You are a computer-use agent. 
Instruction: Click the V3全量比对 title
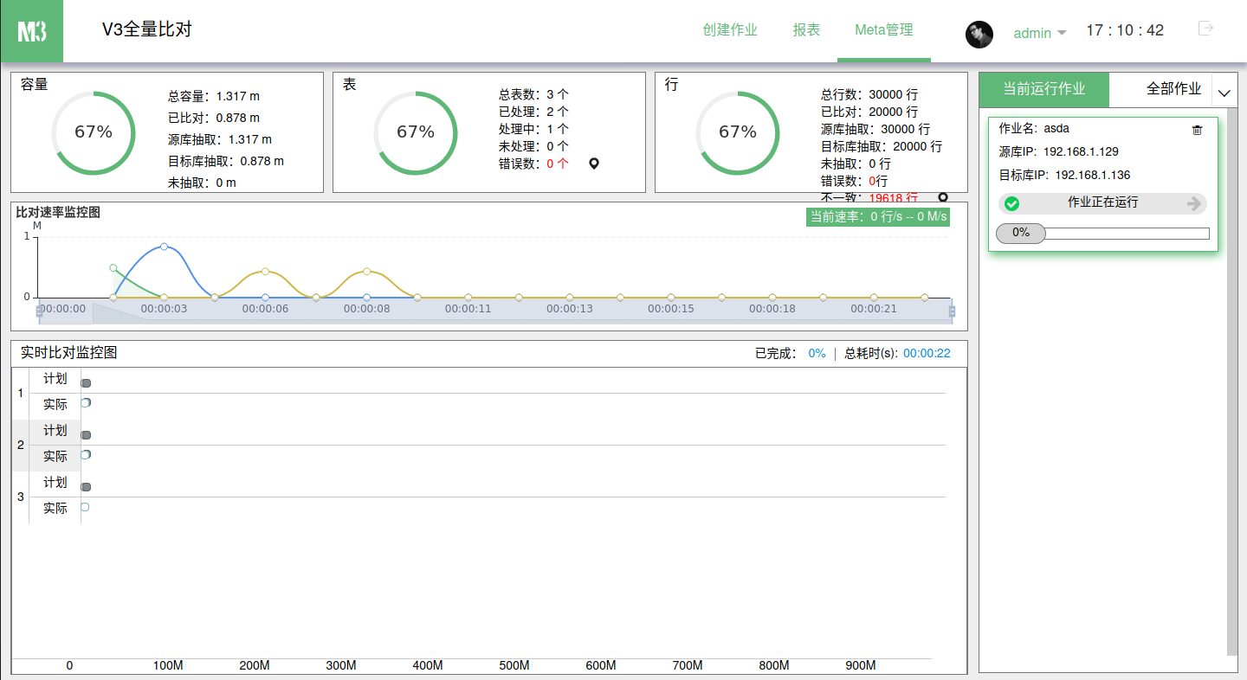[x=146, y=29]
